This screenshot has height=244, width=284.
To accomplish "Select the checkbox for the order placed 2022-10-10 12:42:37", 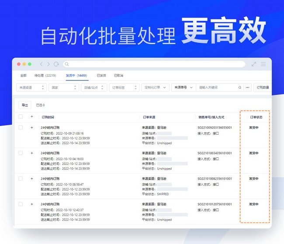I will coord(21,204).
